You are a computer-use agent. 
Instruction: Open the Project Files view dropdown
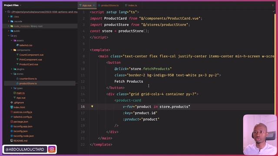pyautogui.click(x=20, y=5)
